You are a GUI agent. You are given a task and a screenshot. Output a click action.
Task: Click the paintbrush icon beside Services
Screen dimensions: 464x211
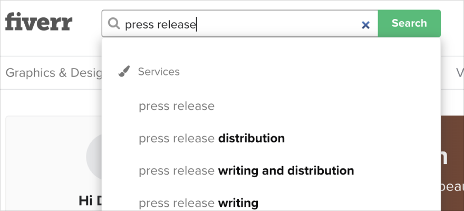coord(124,72)
